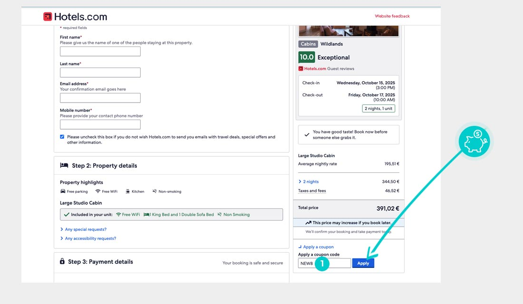Click the Kitchen icon in property highlights
The width and height of the screenshot is (523, 304).
(x=128, y=191)
